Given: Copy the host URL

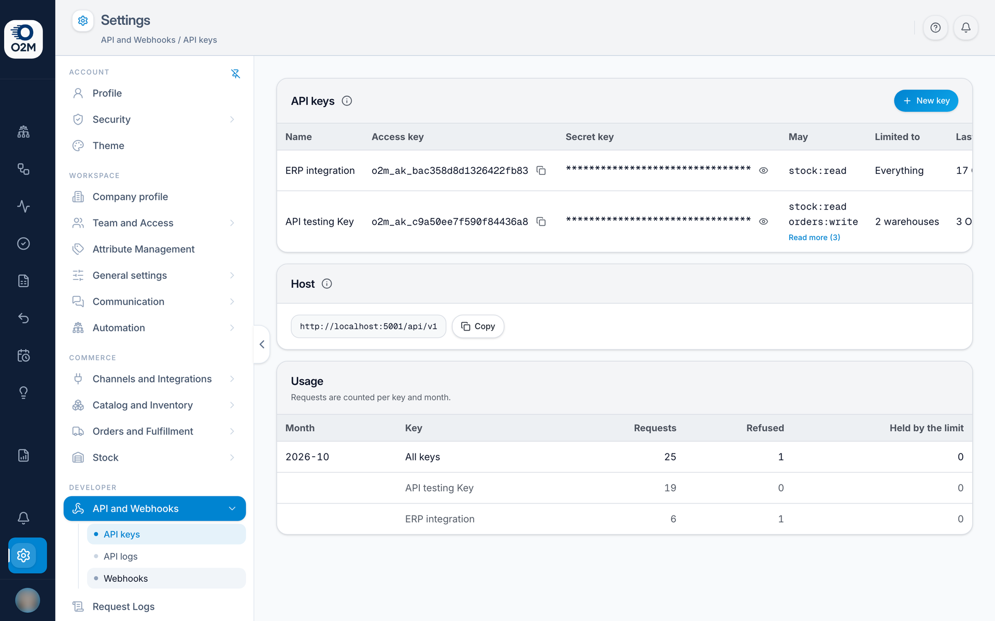Looking at the screenshot, I should [478, 327].
